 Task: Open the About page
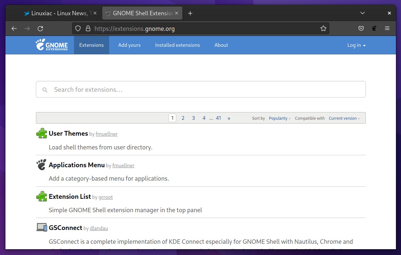pos(221,45)
